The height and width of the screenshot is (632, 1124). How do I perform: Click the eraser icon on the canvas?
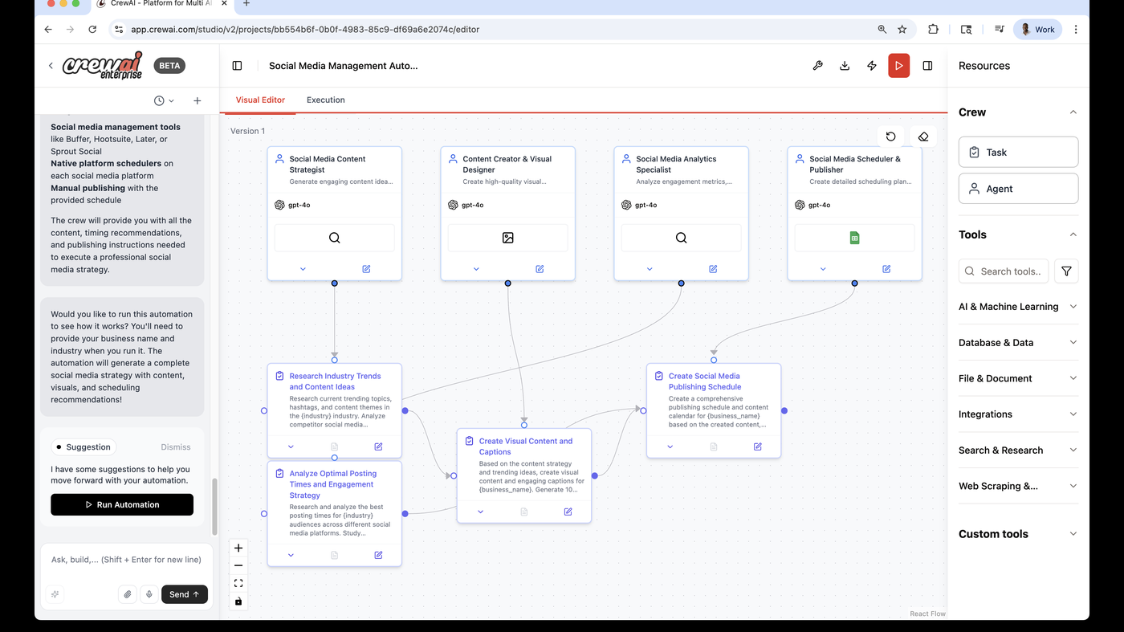point(923,137)
